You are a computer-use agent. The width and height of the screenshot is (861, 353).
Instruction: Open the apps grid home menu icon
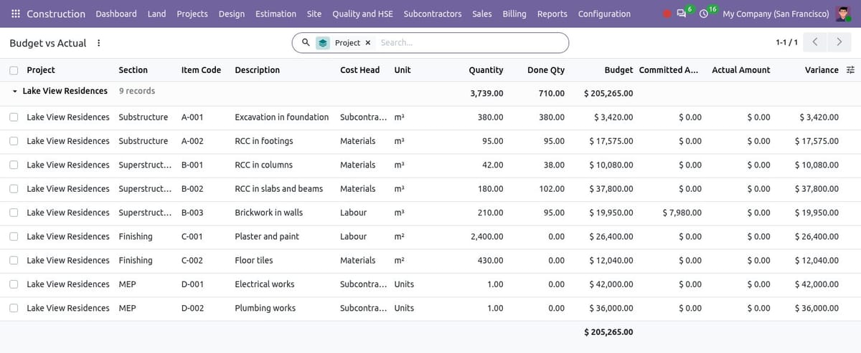(16, 14)
